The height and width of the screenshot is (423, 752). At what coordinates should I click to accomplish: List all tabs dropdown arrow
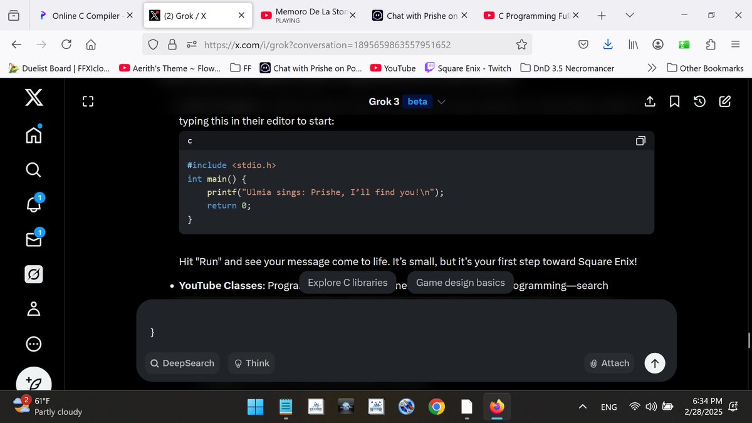[x=630, y=15]
